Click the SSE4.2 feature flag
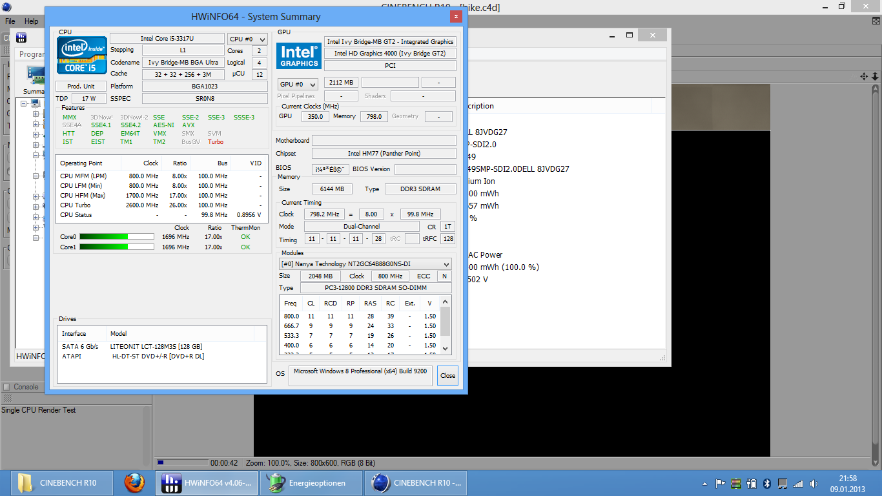 pos(130,125)
